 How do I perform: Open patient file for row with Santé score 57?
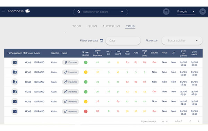15,72
